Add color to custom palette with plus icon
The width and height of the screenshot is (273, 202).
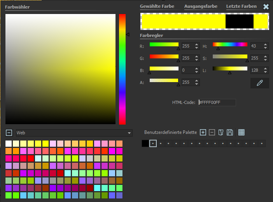203,132
